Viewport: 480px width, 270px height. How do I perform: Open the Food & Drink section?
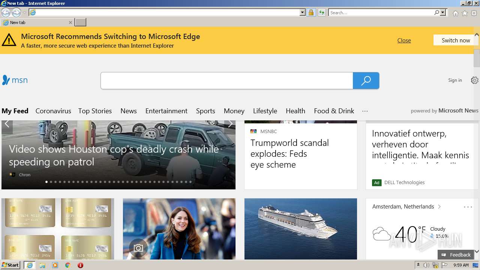pyautogui.click(x=334, y=111)
